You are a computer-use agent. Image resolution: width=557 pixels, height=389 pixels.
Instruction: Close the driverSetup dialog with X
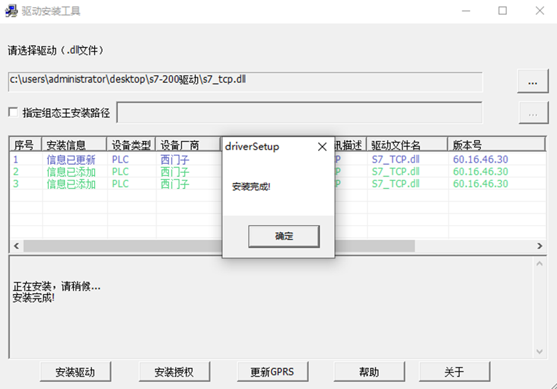coord(322,147)
